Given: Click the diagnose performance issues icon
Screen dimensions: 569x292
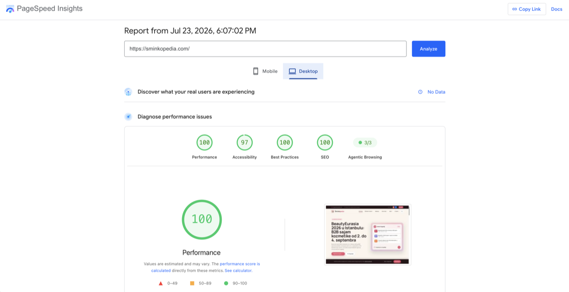Looking at the screenshot, I should [128, 116].
